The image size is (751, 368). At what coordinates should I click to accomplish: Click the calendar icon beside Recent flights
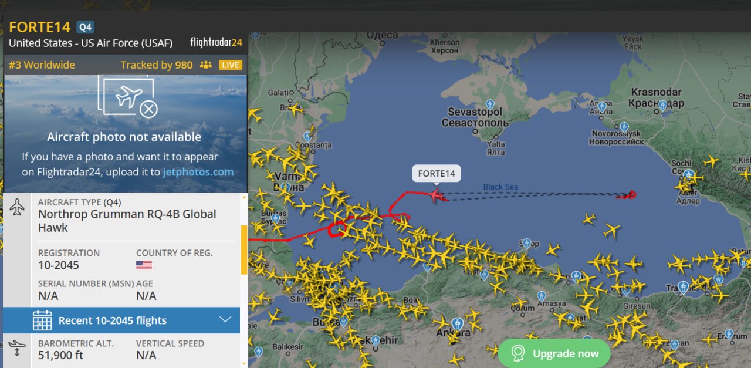tap(42, 320)
